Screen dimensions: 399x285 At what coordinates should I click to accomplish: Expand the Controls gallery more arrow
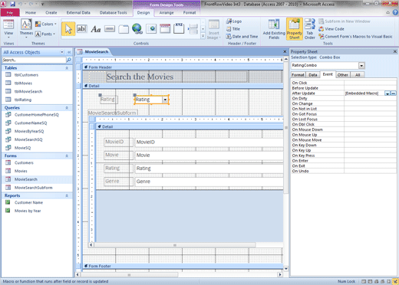[203, 36]
